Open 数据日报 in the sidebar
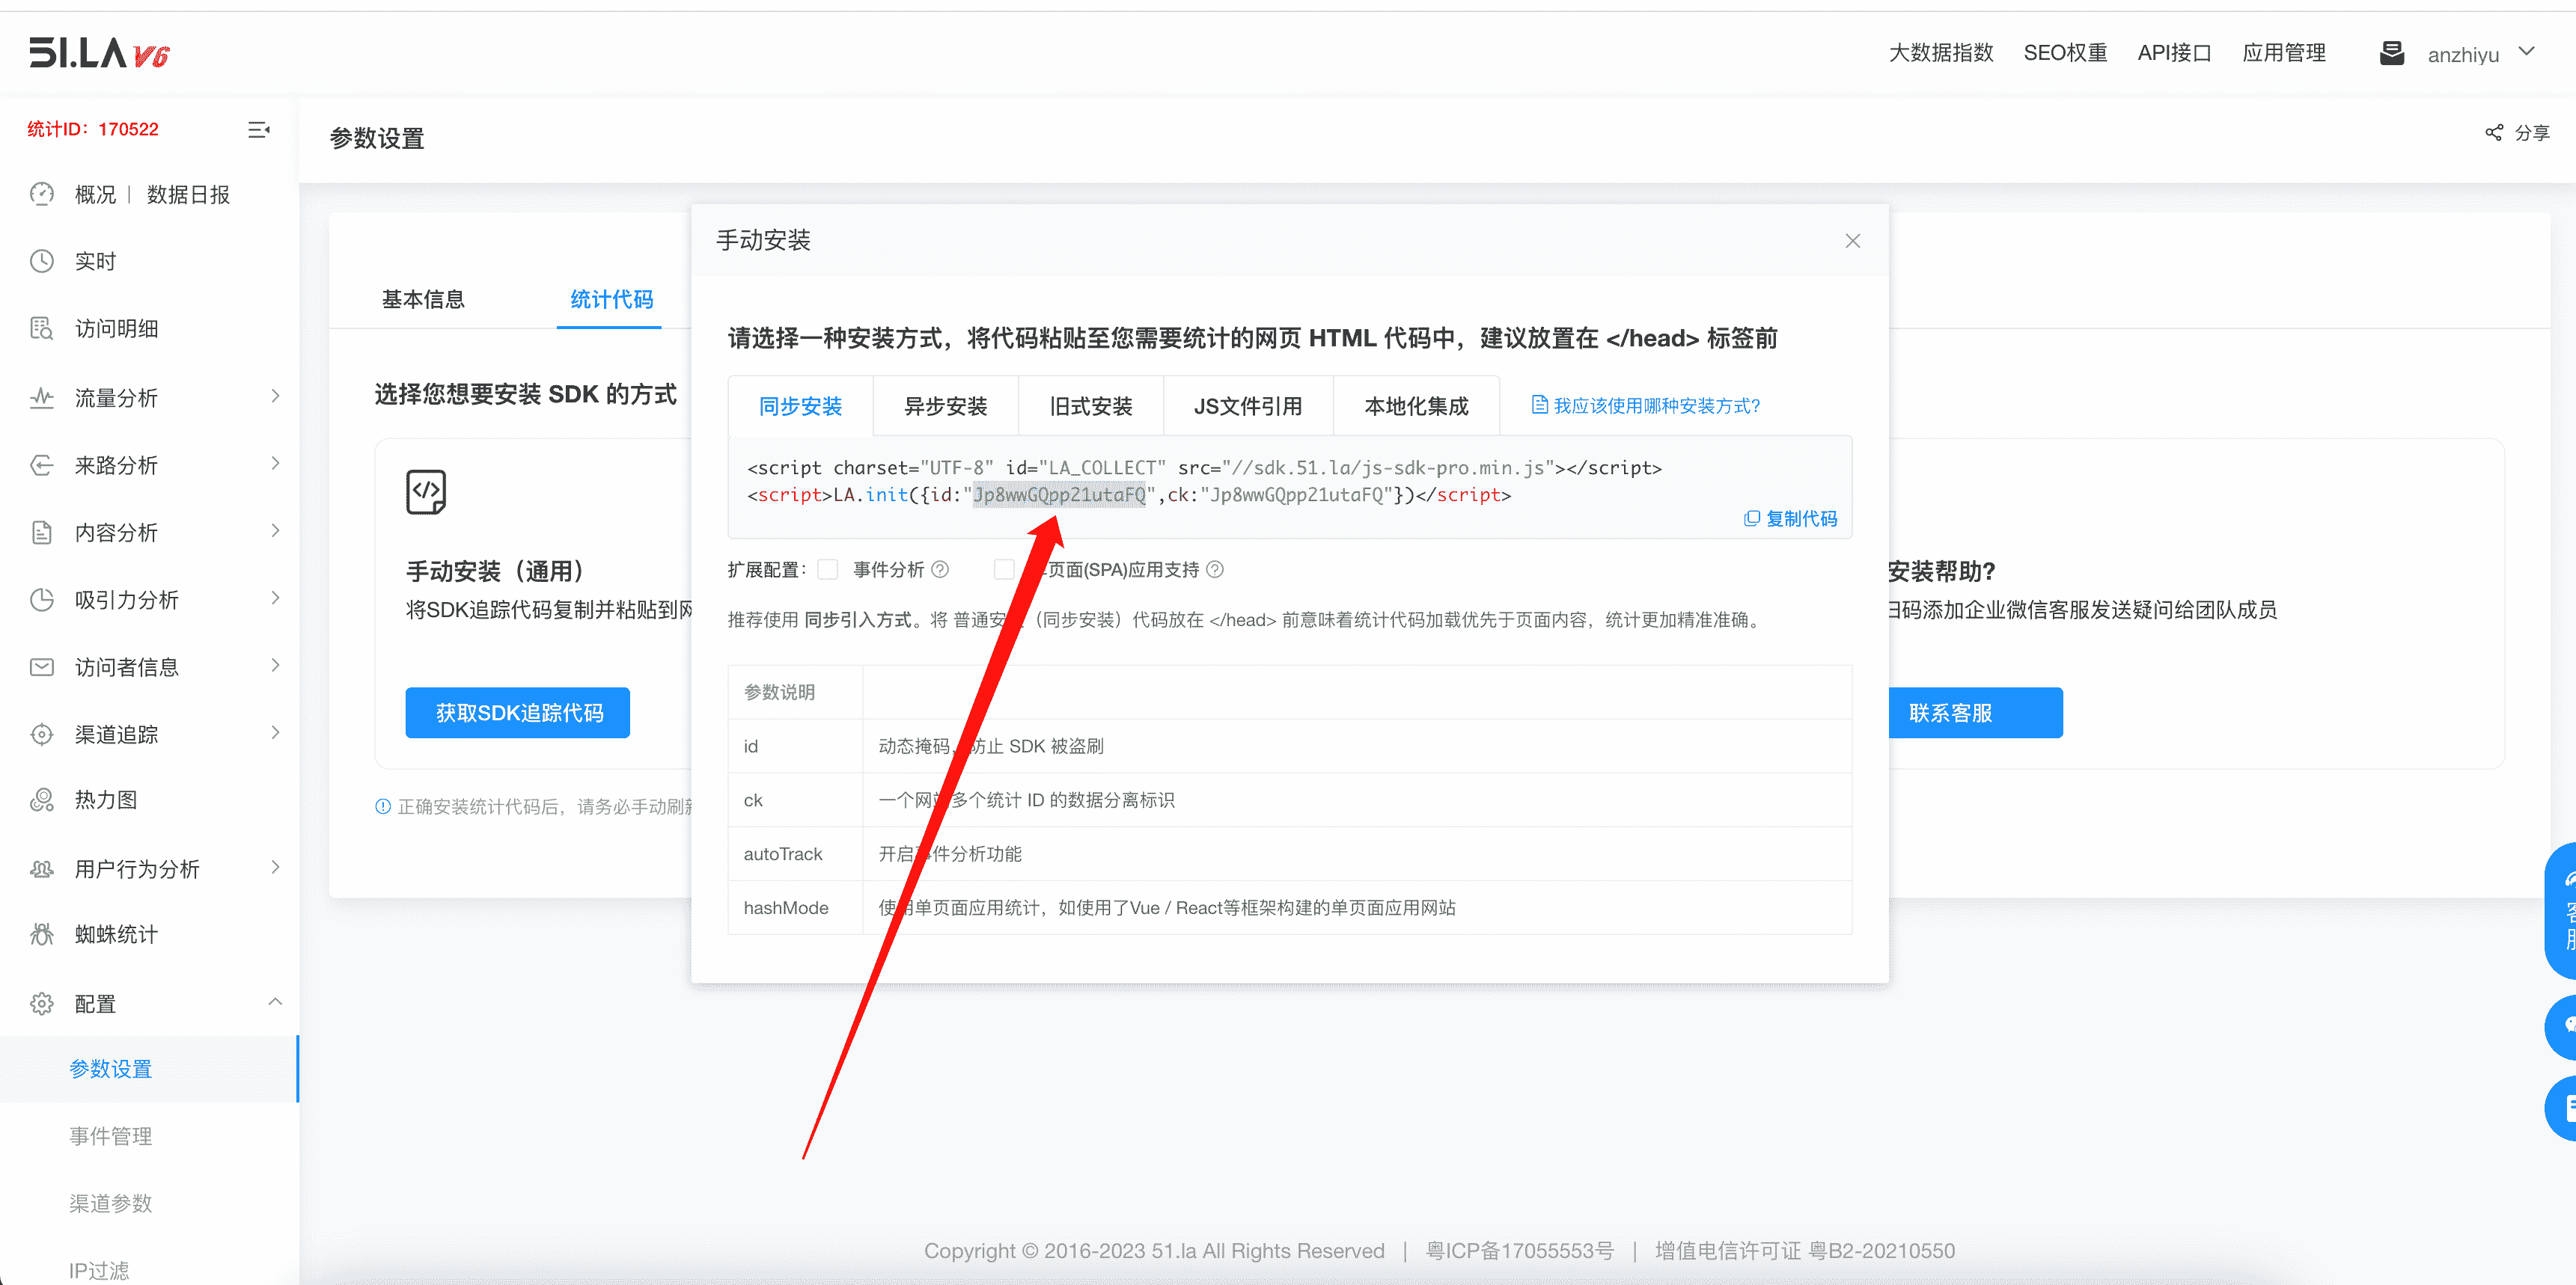The width and height of the screenshot is (2576, 1285). (188, 194)
